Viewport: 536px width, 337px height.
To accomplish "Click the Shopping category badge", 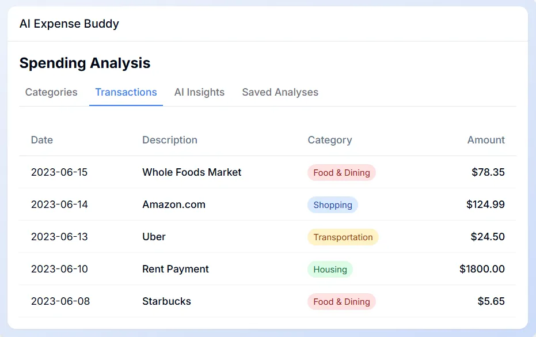I will tap(332, 205).
